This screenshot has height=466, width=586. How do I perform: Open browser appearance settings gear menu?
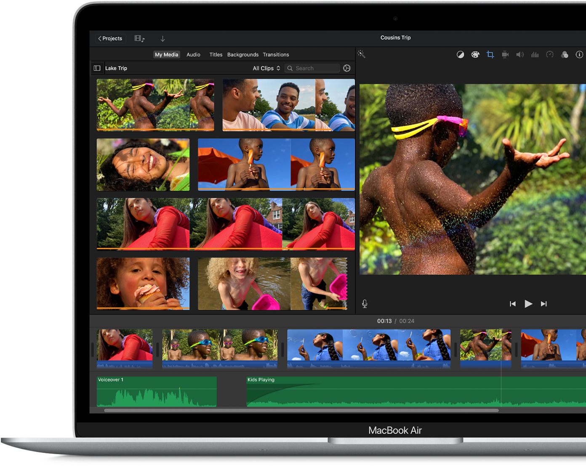coord(347,68)
